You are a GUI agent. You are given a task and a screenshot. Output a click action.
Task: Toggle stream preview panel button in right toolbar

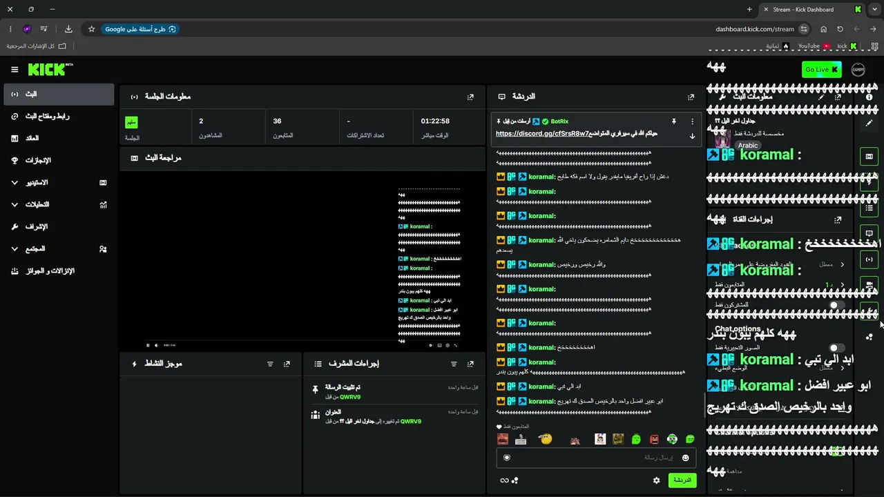click(869, 157)
